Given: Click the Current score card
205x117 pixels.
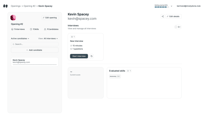Looking at the screenshot, I should pyautogui.click(x=86, y=83).
